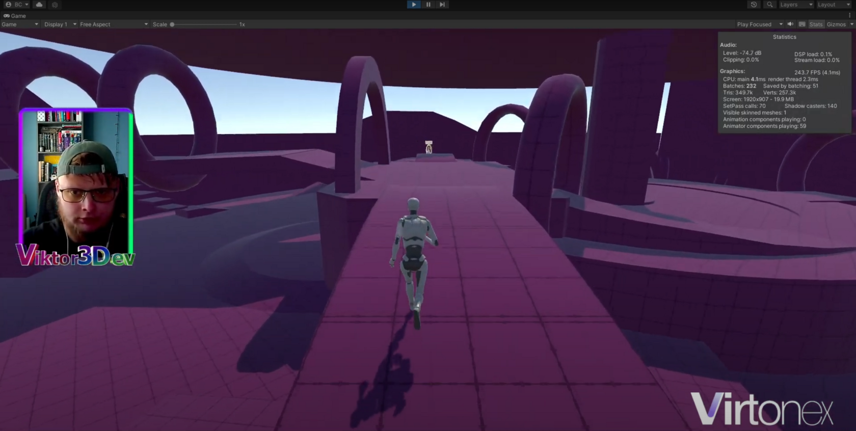Open the Free Aspect ratio dropdown

coord(113,24)
